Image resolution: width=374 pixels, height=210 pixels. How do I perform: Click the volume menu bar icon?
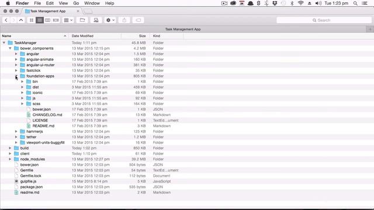(318, 3)
